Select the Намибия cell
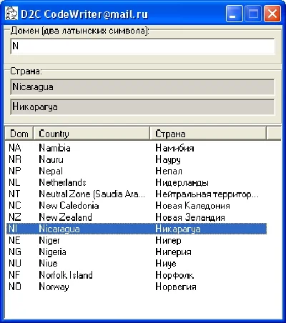This screenshot has height=323, width=286. [174, 148]
